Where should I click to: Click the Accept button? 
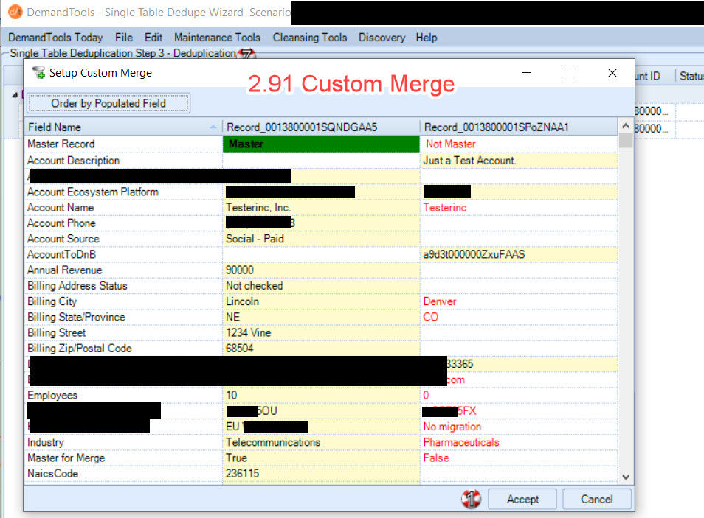[522, 499]
